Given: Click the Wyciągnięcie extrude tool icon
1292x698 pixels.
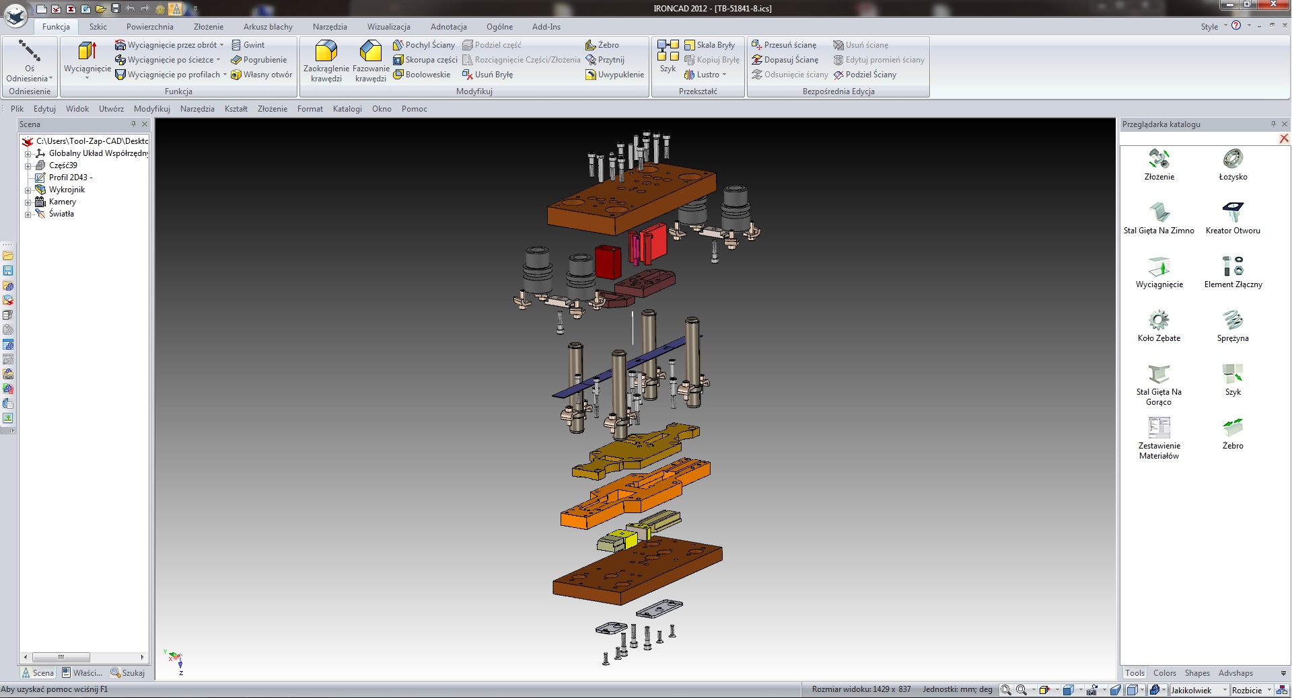Looking at the screenshot, I should [x=87, y=51].
